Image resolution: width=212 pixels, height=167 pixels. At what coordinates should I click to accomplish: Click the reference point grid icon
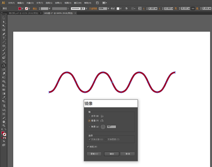point(140,9)
